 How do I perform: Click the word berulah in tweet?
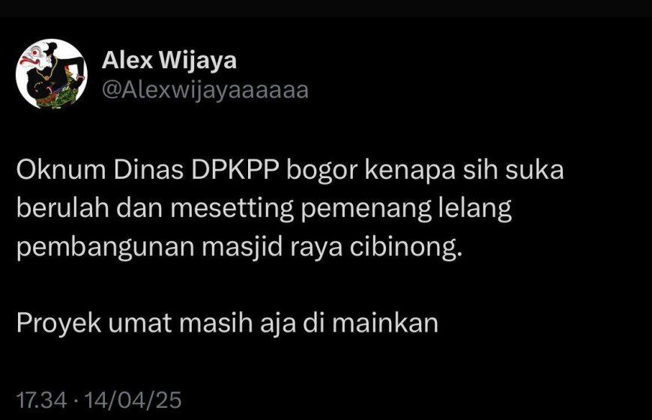click(x=63, y=209)
